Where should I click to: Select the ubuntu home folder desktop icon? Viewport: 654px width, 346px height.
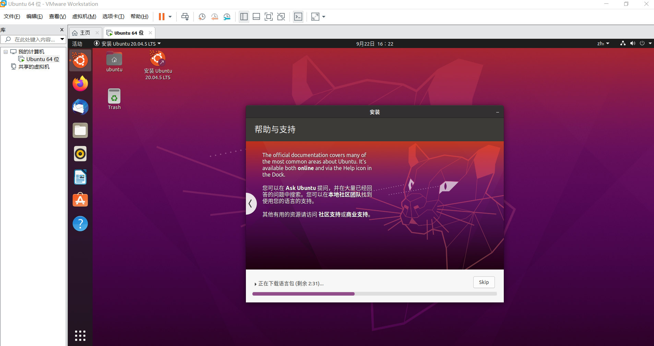click(114, 62)
